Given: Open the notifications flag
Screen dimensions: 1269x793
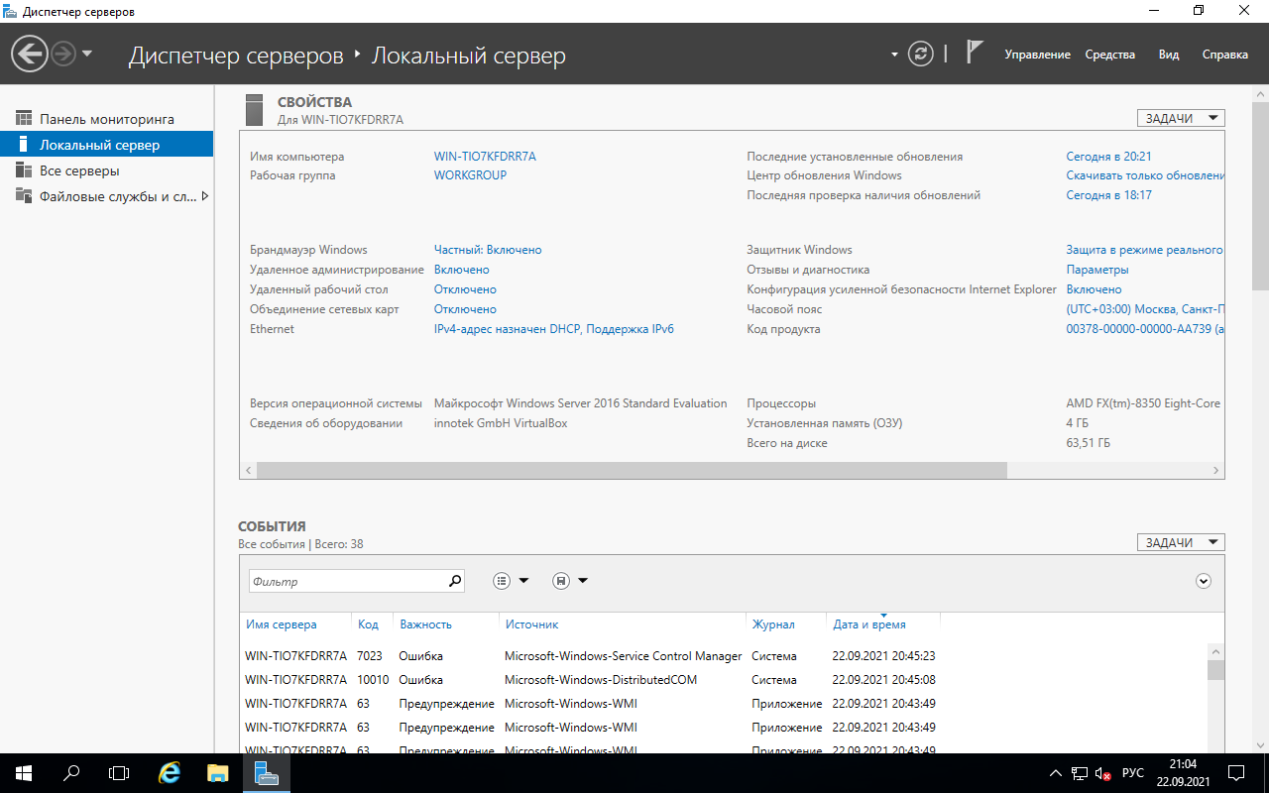Looking at the screenshot, I should [975, 54].
